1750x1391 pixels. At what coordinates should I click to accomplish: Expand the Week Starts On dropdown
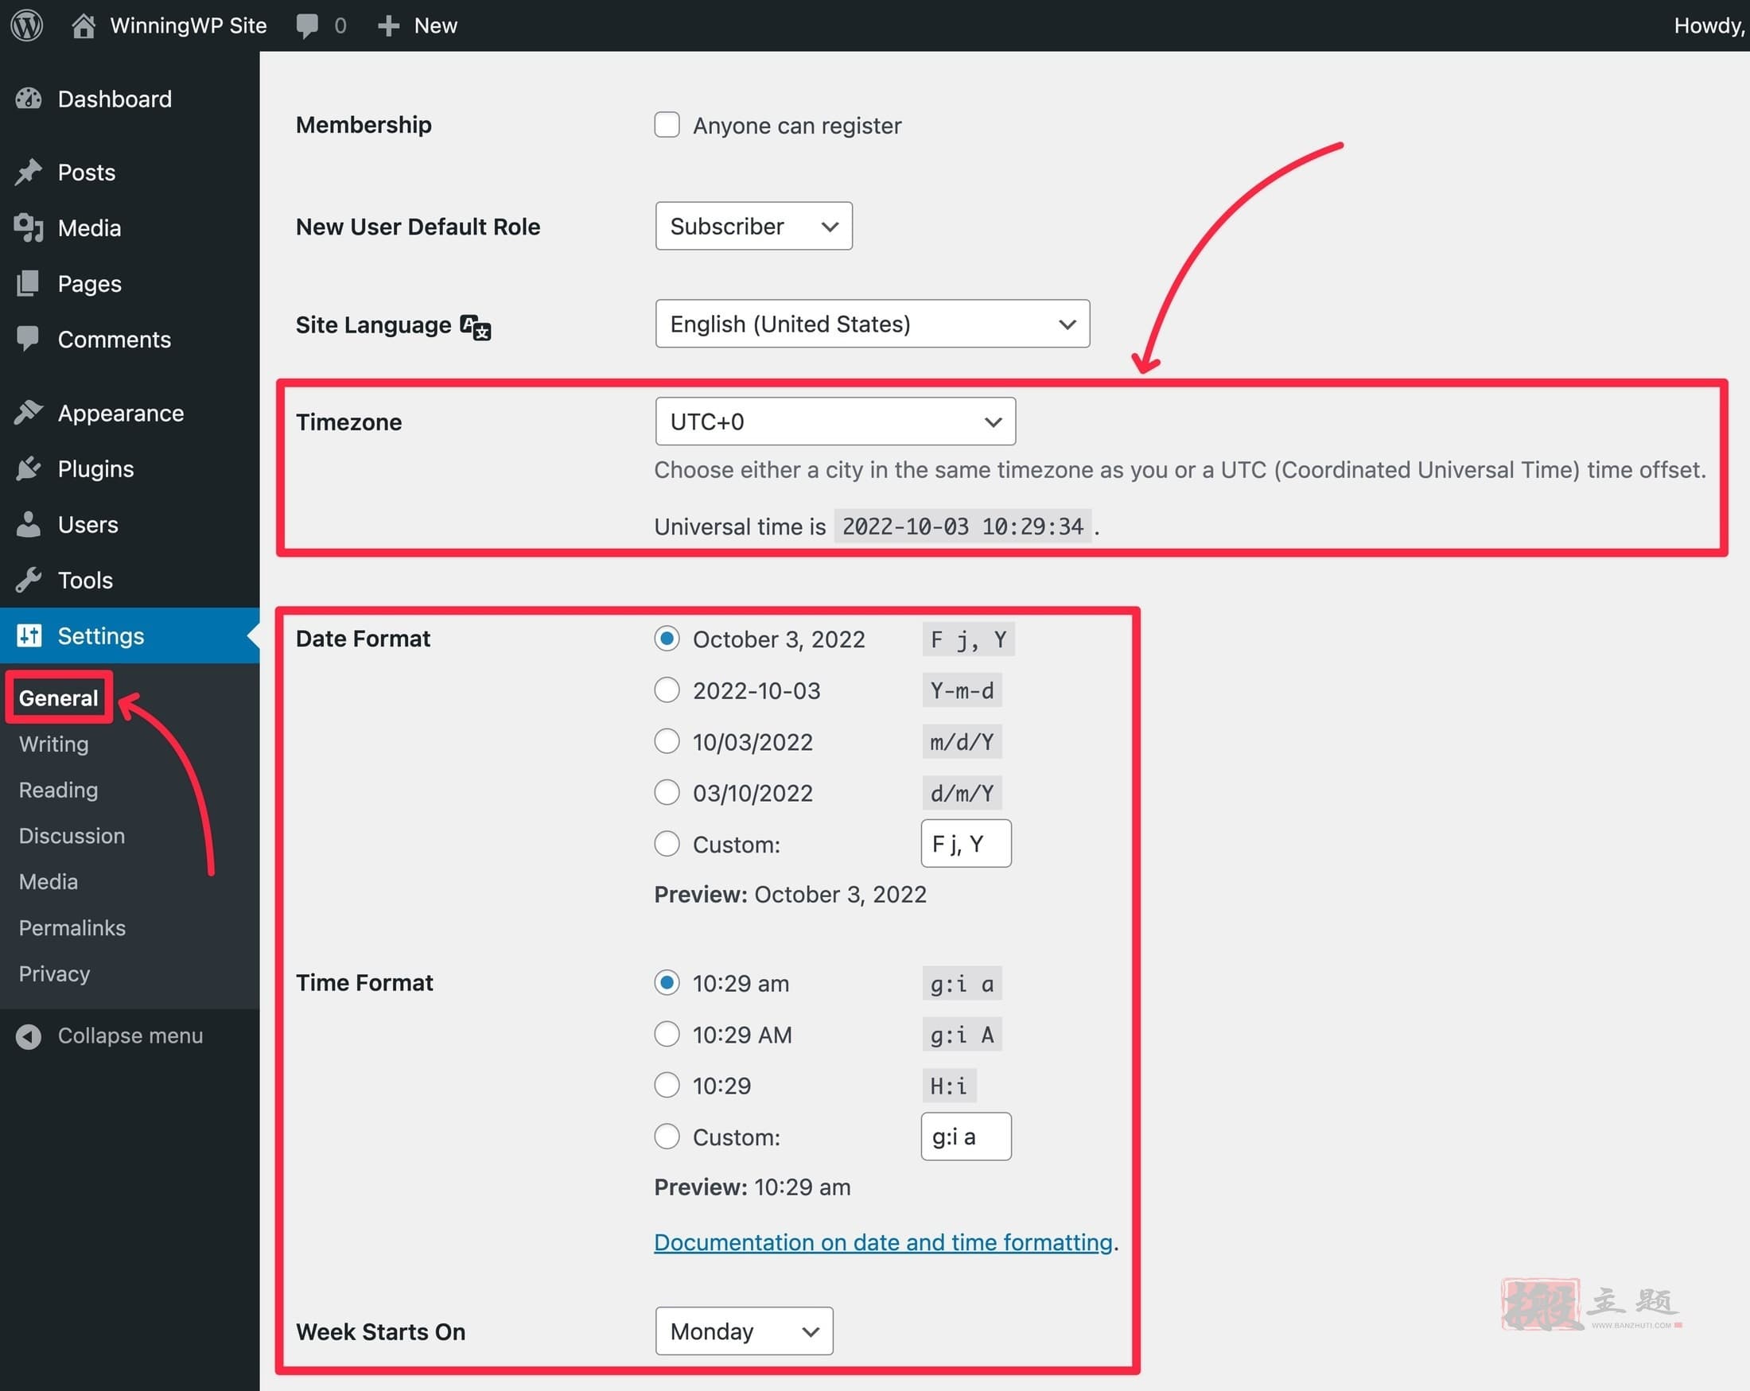(x=745, y=1331)
